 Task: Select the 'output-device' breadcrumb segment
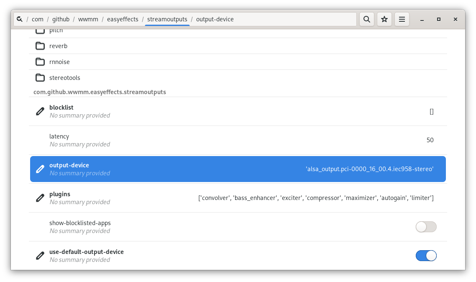coord(215,19)
